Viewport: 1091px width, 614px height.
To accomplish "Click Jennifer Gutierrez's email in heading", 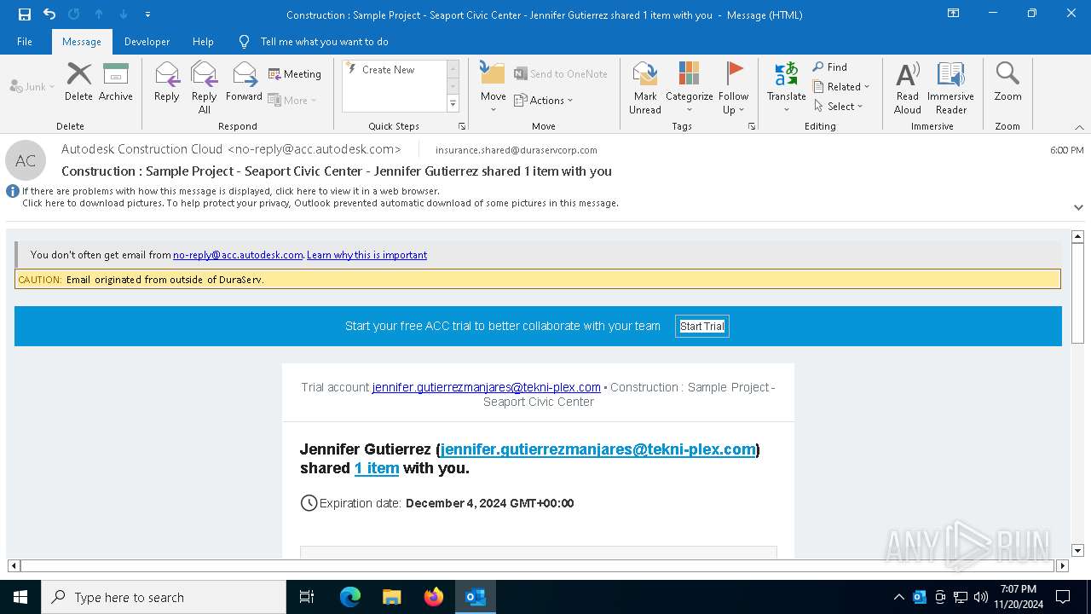I will [597, 449].
